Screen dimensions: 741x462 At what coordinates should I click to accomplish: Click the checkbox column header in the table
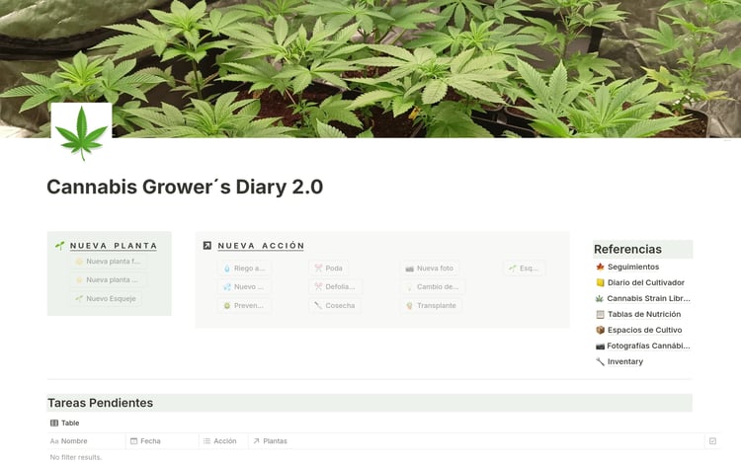pos(712,440)
